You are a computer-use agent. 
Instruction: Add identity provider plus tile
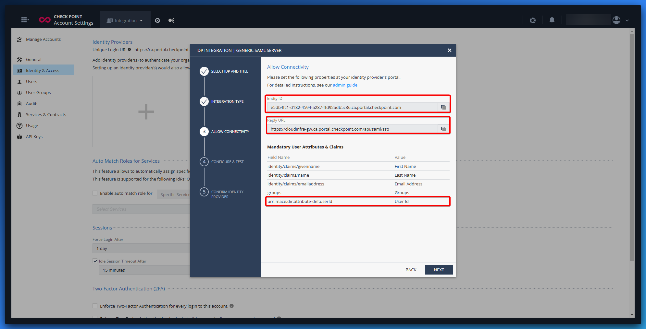146,112
